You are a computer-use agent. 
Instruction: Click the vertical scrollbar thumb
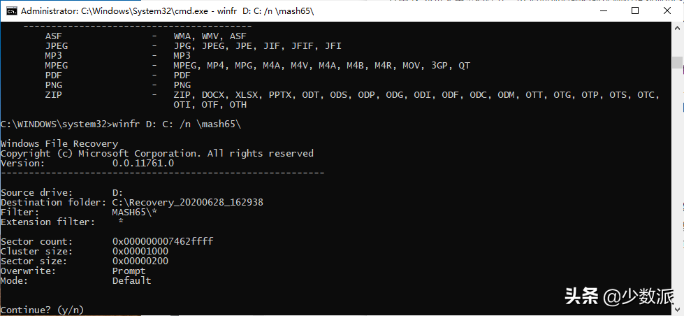677,62
